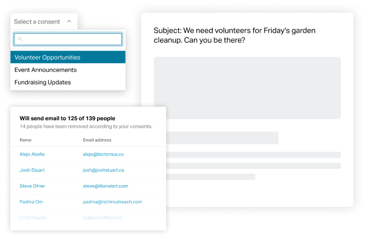Open Josh Stuart's contact link
This screenshot has height=237, width=366.
(x=32, y=170)
